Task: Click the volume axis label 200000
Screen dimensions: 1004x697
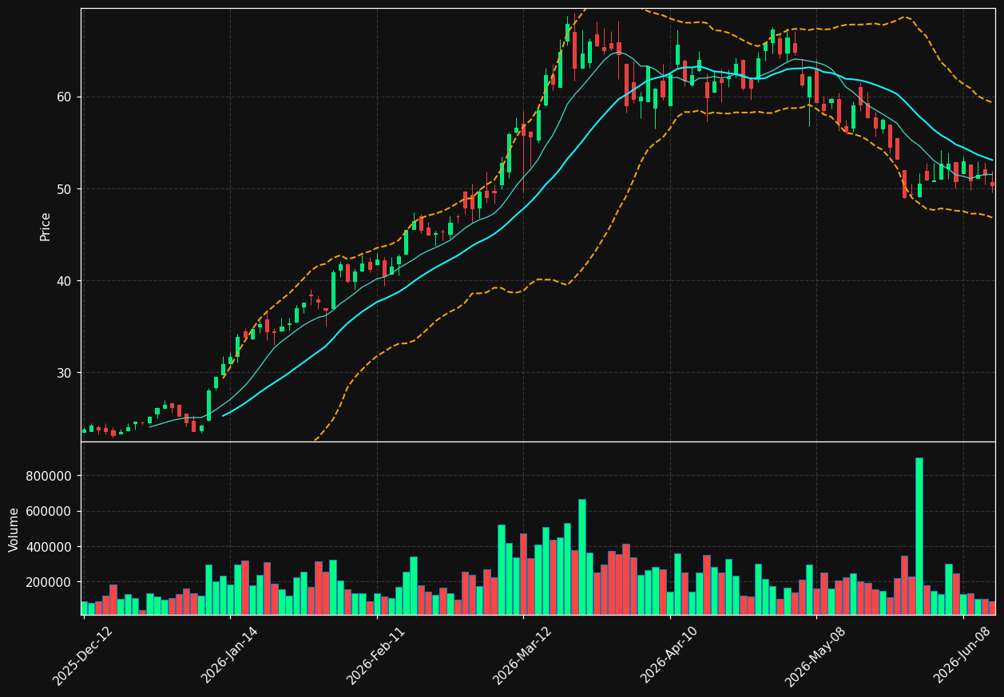Action: (50, 582)
